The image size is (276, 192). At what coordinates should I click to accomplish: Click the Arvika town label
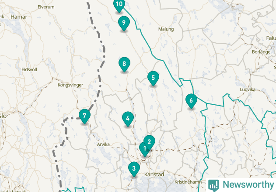[x=103, y=144]
